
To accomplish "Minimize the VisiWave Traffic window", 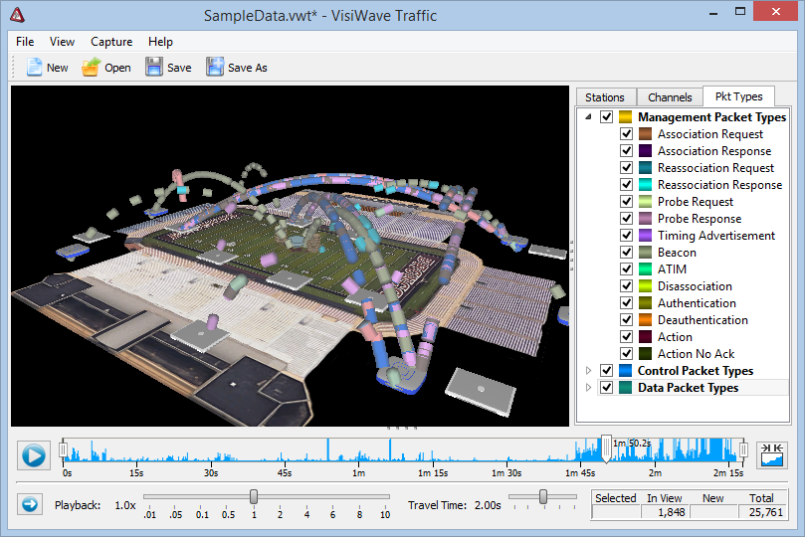I will pos(713,11).
